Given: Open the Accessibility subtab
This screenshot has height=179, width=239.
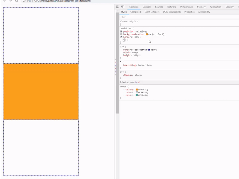Looking at the screenshot, I should pyautogui.click(x=204, y=12).
